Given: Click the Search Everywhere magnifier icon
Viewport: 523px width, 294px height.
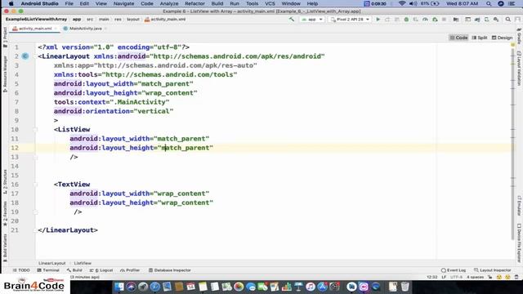Looking at the screenshot, I should [508, 20].
